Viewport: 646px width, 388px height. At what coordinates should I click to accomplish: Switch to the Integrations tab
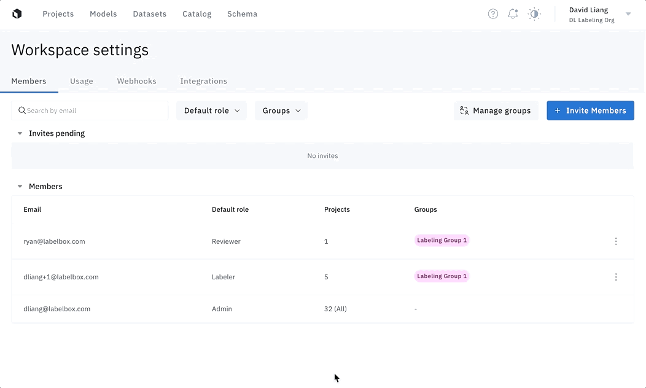(203, 81)
